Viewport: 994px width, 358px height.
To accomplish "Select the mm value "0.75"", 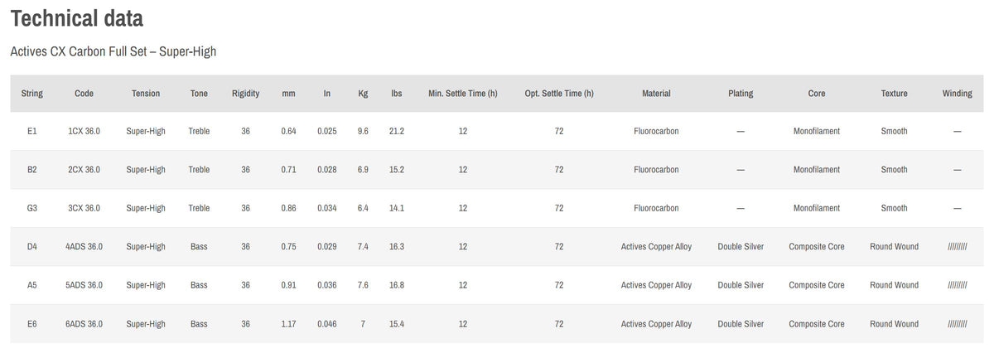I will [288, 247].
